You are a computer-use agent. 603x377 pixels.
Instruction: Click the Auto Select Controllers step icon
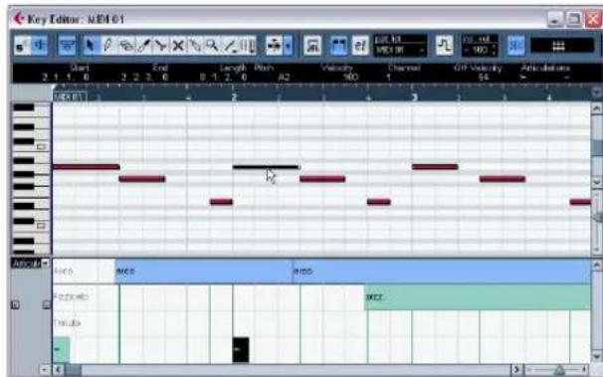coord(445,46)
